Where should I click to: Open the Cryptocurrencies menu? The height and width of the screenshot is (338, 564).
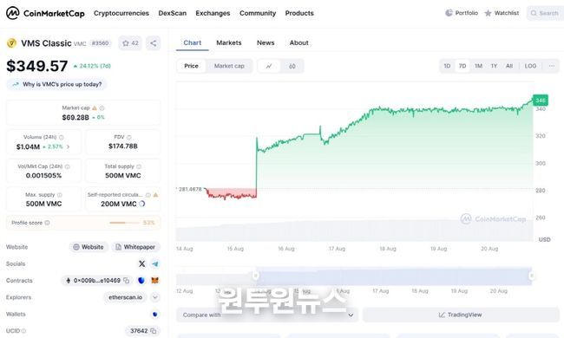(121, 13)
